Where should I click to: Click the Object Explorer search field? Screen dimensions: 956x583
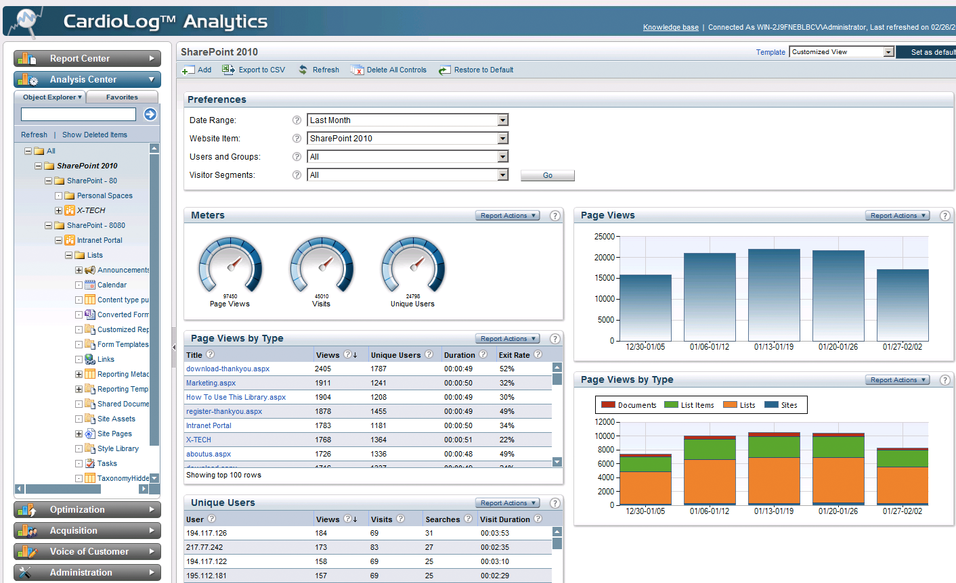pos(79,114)
